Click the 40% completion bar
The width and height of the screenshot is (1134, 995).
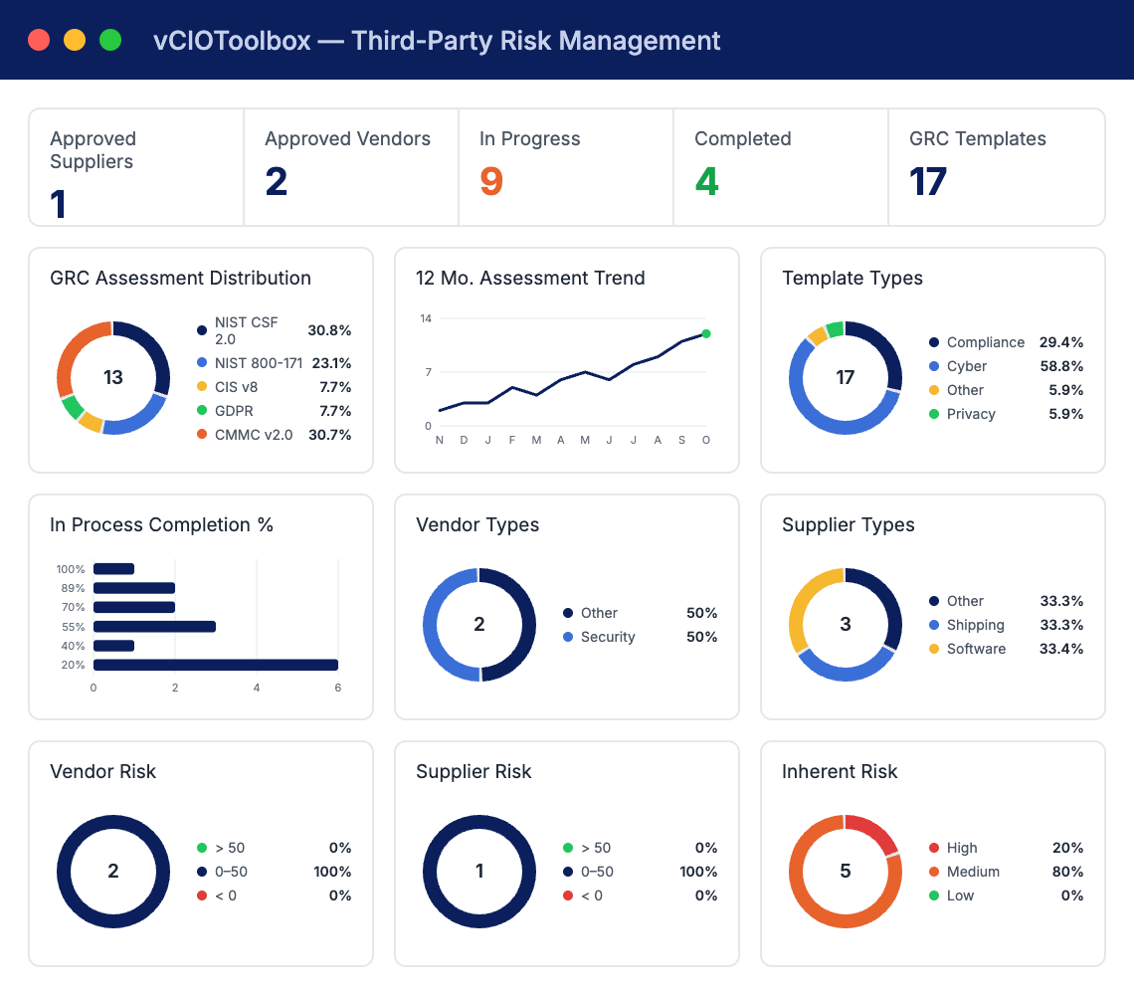pos(113,646)
